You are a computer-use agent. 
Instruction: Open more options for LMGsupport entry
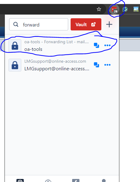pyautogui.click(x=107, y=65)
